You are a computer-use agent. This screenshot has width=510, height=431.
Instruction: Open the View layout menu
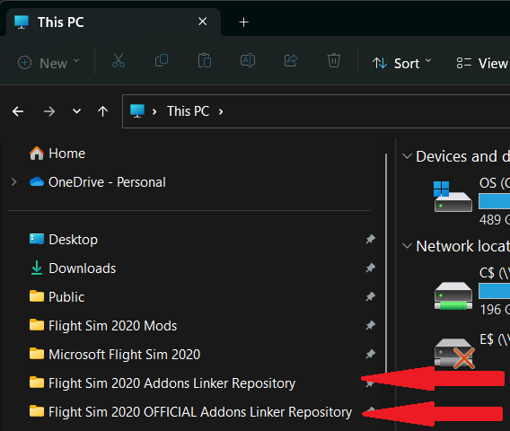click(x=482, y=63)
